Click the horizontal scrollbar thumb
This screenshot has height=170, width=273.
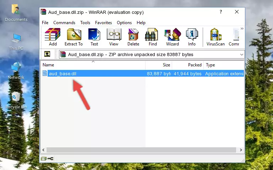[x=141, y=150]
